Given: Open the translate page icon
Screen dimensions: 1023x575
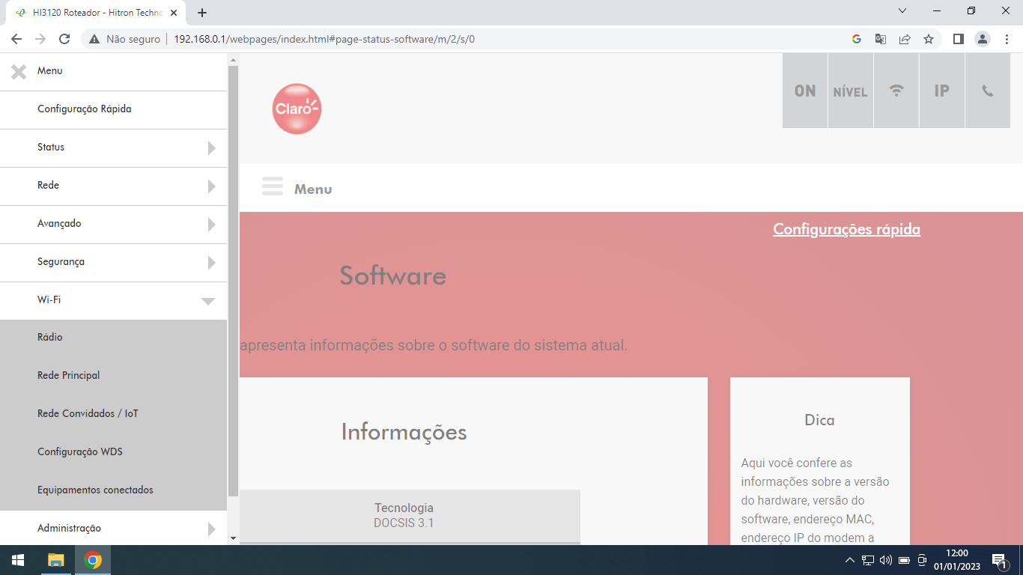Looking at the screenshot, I should click(881, 39).
